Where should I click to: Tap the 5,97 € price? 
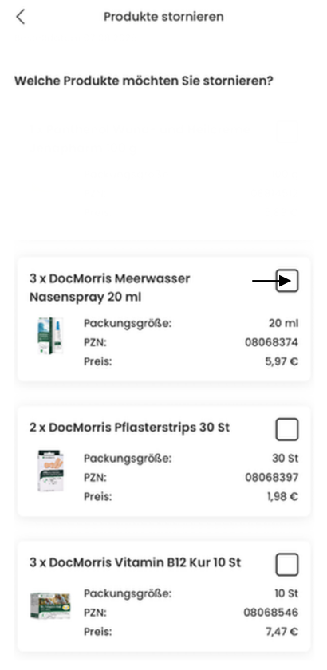282,361
